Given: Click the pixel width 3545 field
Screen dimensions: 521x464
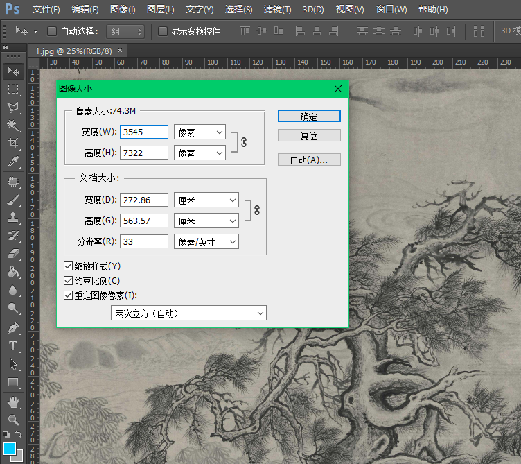Looking at the screenshot, I should click(144, 132).
